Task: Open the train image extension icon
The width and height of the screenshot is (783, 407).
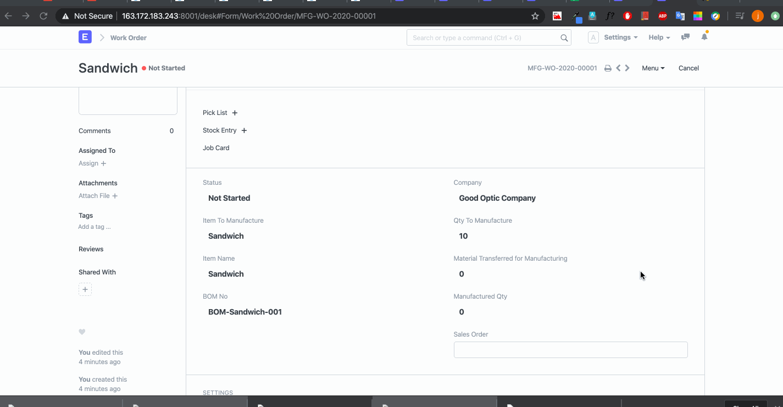Action: pyautogui.click(x=557, y=16)
